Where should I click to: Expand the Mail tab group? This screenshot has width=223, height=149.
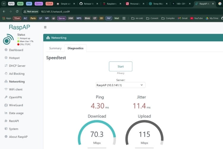20,4
